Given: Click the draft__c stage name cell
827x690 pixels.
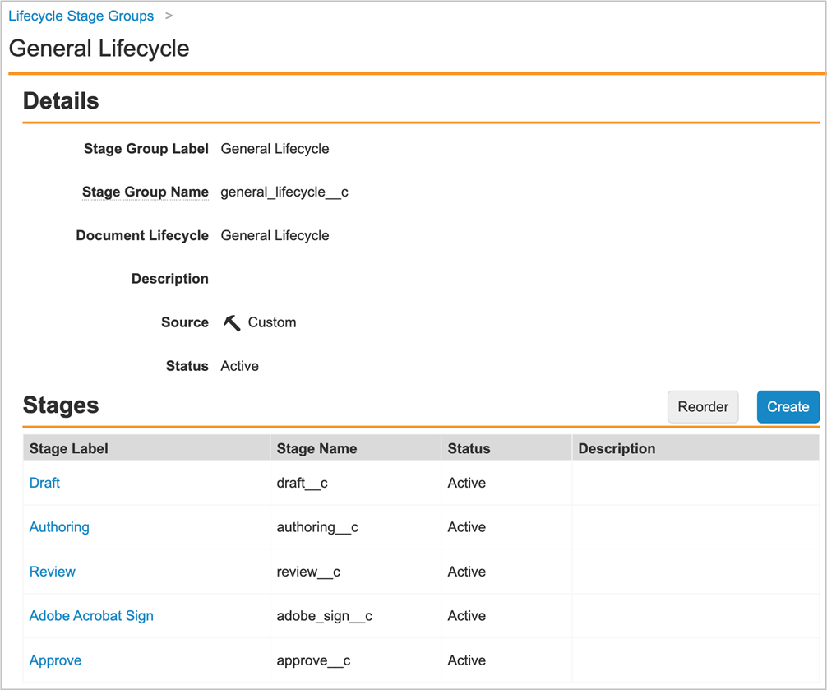Looking at the screenshot, I should 302,483.
